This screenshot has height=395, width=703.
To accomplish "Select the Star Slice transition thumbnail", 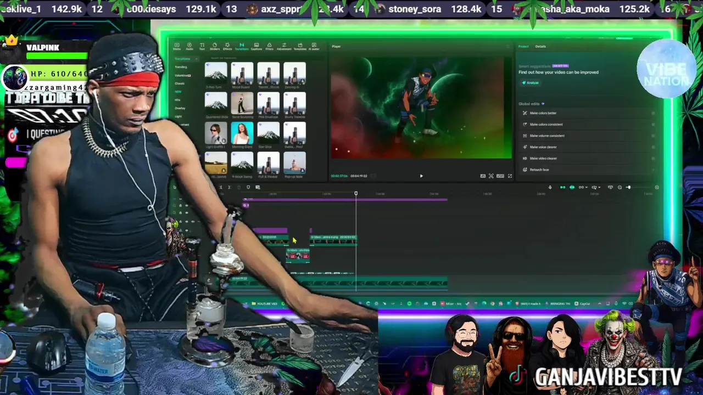I will click(x=268, y=133).
